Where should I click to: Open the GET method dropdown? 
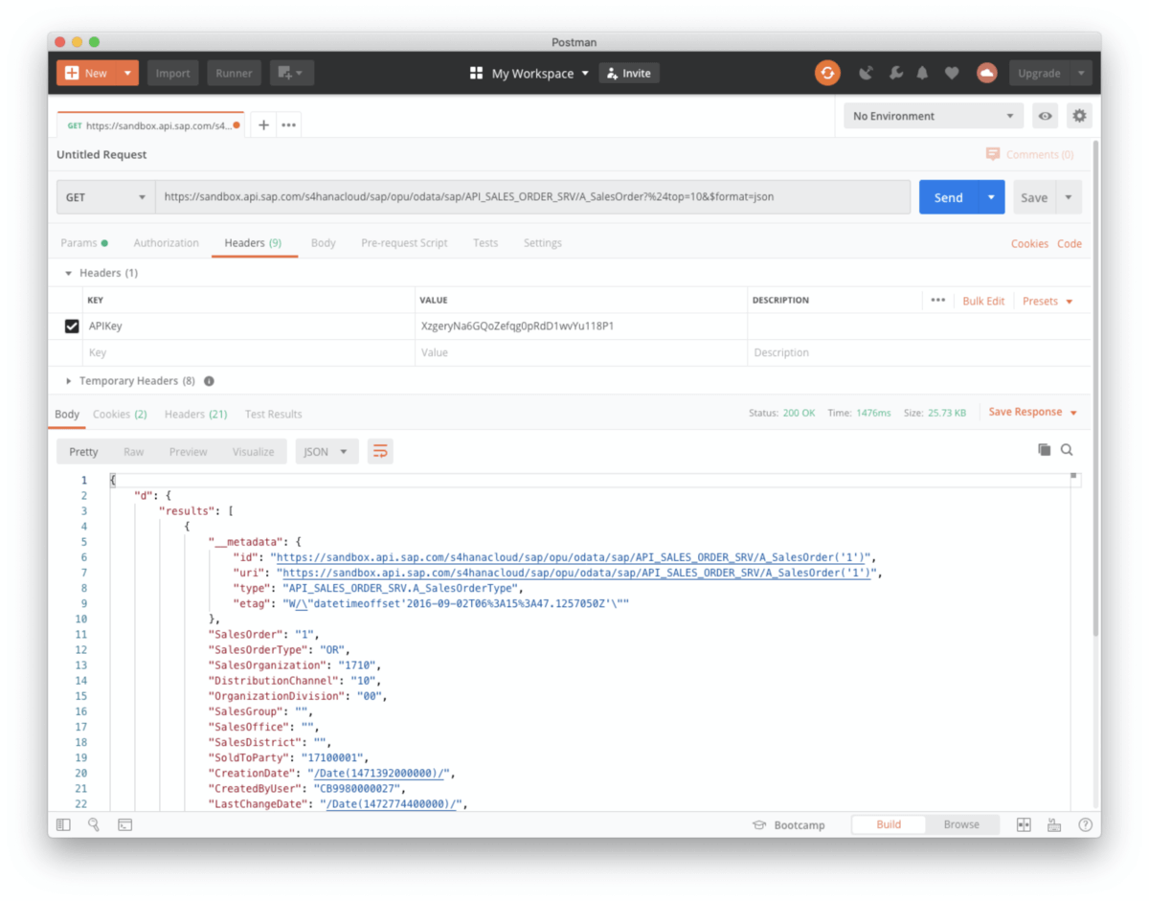click(x=105, y=197)
